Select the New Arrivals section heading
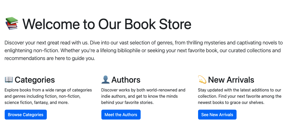This screenshot has width=294, height=132. 231,80
